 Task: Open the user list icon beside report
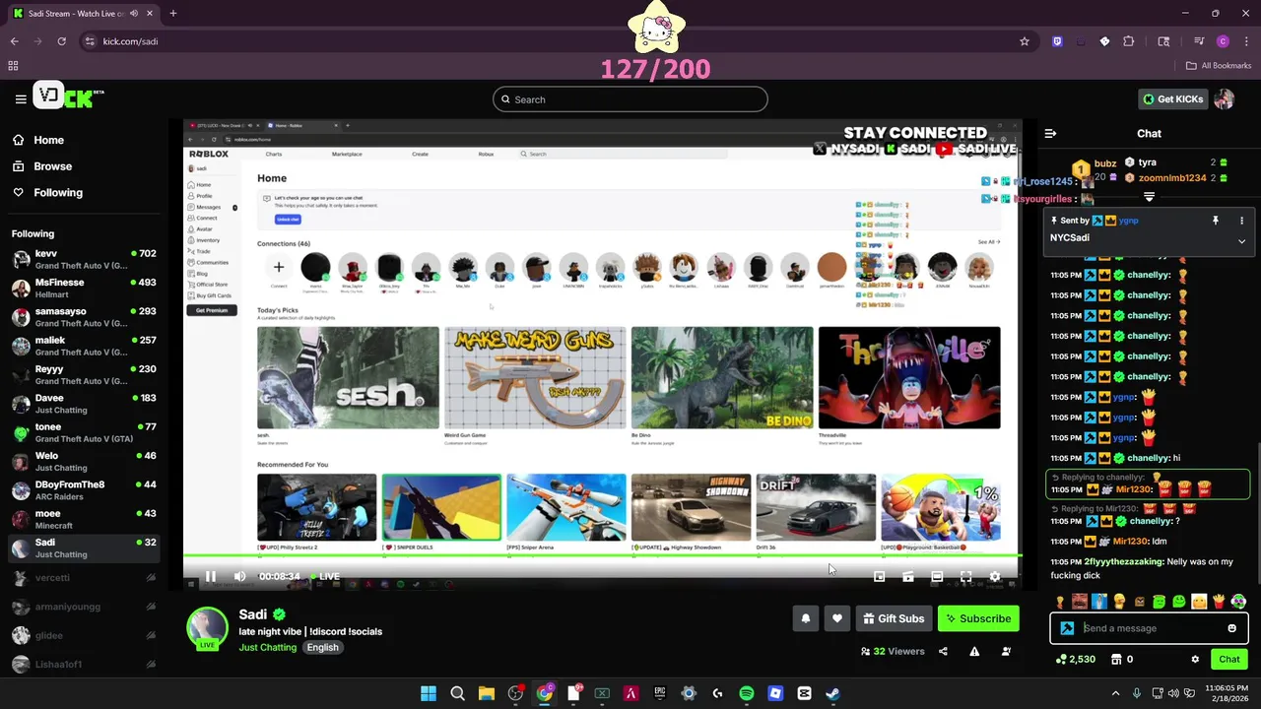[x=1006, y=651]
